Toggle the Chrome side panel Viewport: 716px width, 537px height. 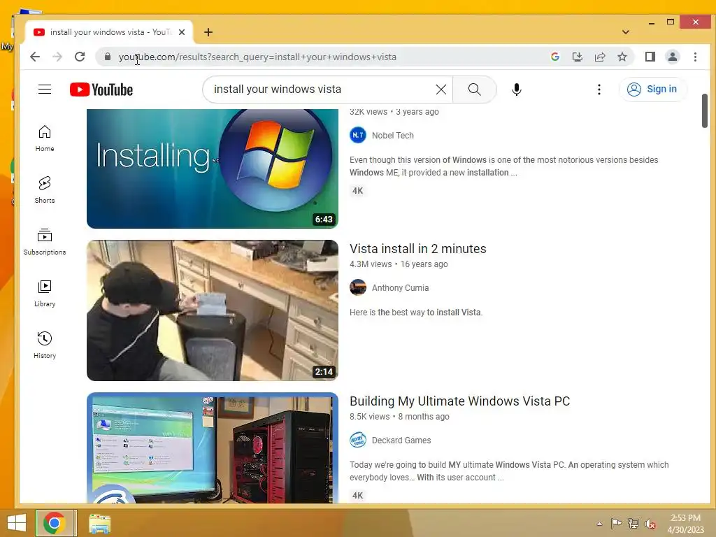[x=650, y=57]
